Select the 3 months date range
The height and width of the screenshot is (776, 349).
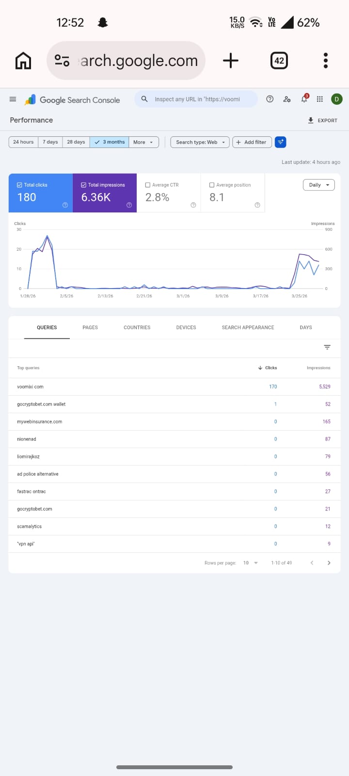(109, 142)
